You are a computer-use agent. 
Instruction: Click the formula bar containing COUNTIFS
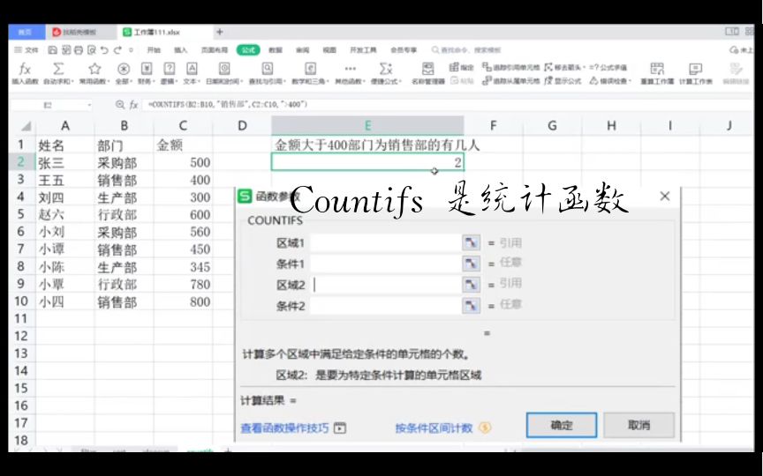point(448,104)
